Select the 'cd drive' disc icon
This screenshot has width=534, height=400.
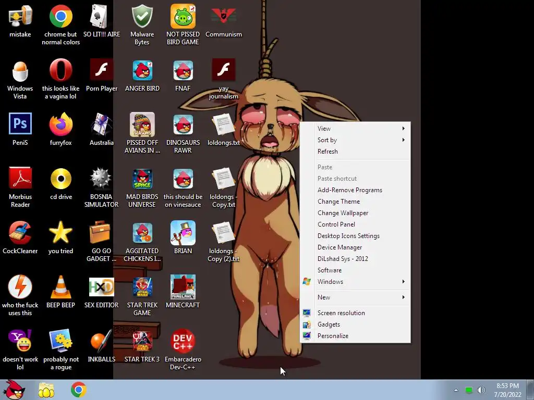[60, 179]
